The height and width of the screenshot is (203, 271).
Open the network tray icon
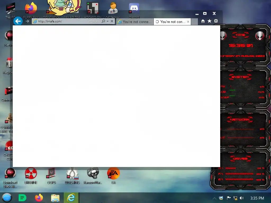pos(235,198)
